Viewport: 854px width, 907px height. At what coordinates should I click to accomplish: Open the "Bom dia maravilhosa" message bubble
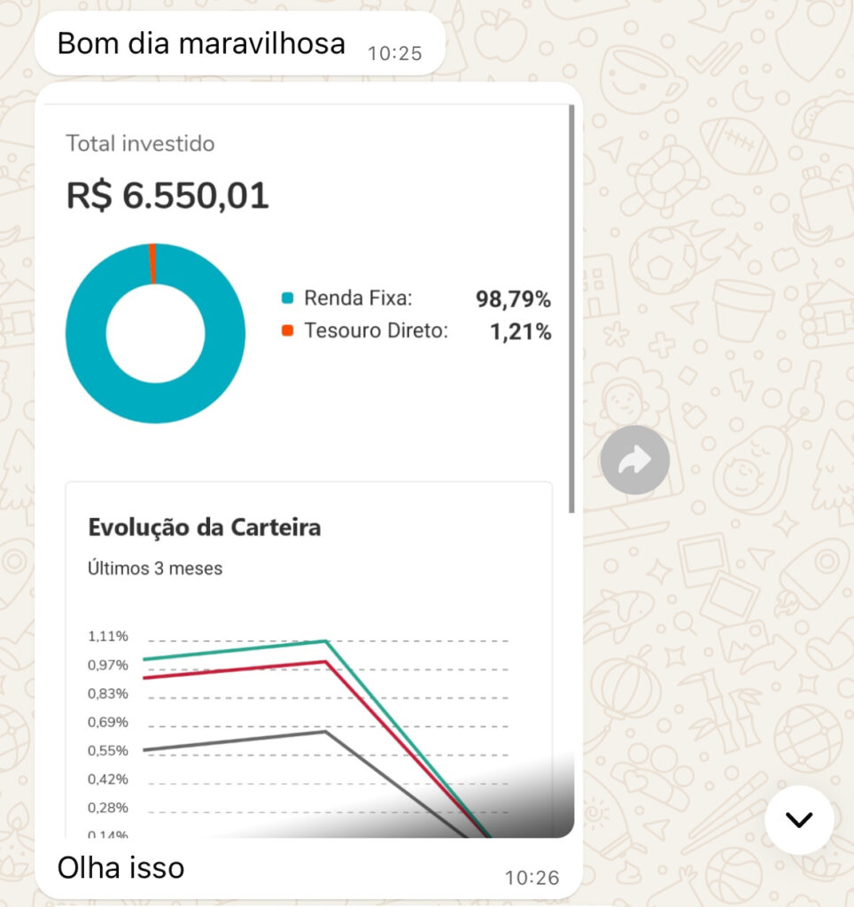[x=239, y=44]
